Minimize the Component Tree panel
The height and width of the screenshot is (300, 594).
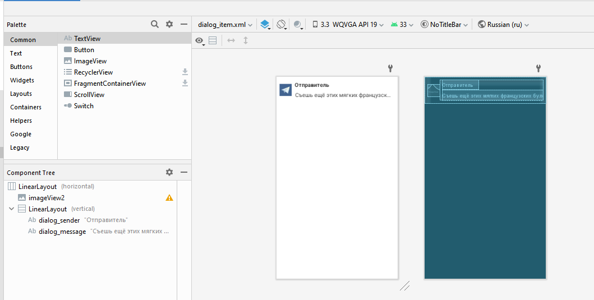pos(184,172)
